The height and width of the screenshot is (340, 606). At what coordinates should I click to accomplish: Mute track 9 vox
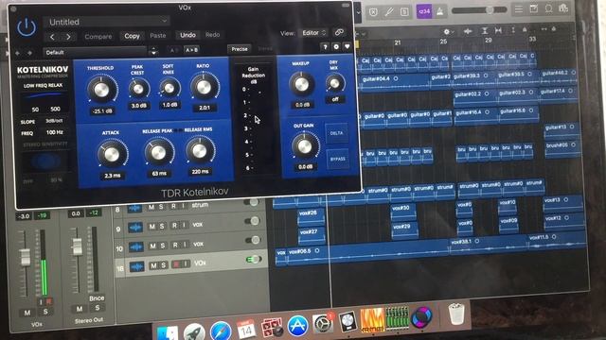pos(151,227)
